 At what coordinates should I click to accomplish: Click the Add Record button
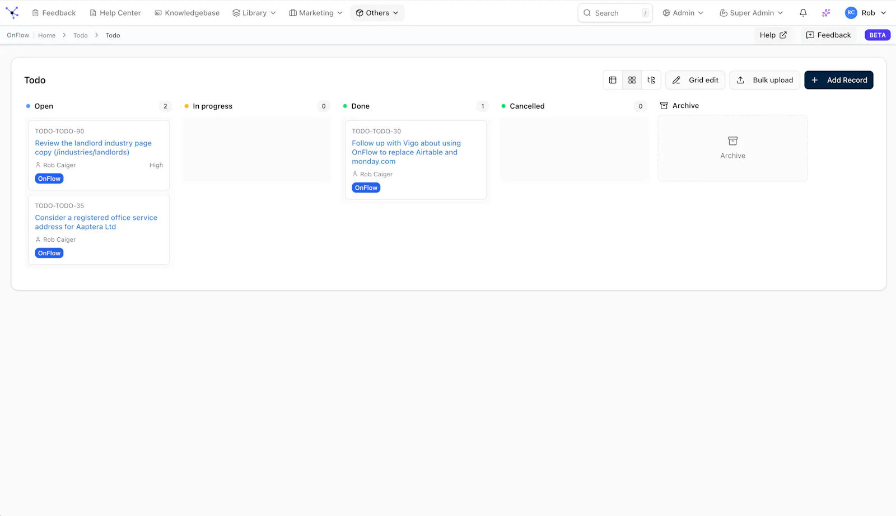pyautogui.click(x=839, y=80)
